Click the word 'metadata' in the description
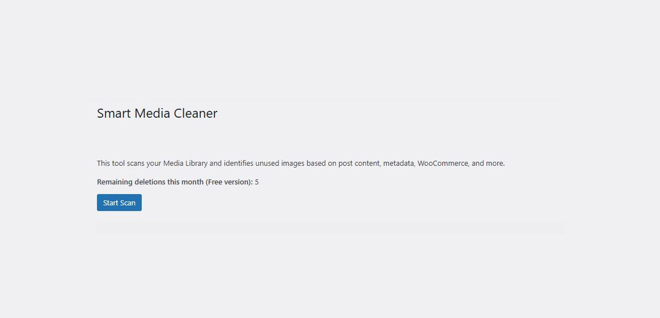The height and width of the screenshot is (318, 660). 398,164
